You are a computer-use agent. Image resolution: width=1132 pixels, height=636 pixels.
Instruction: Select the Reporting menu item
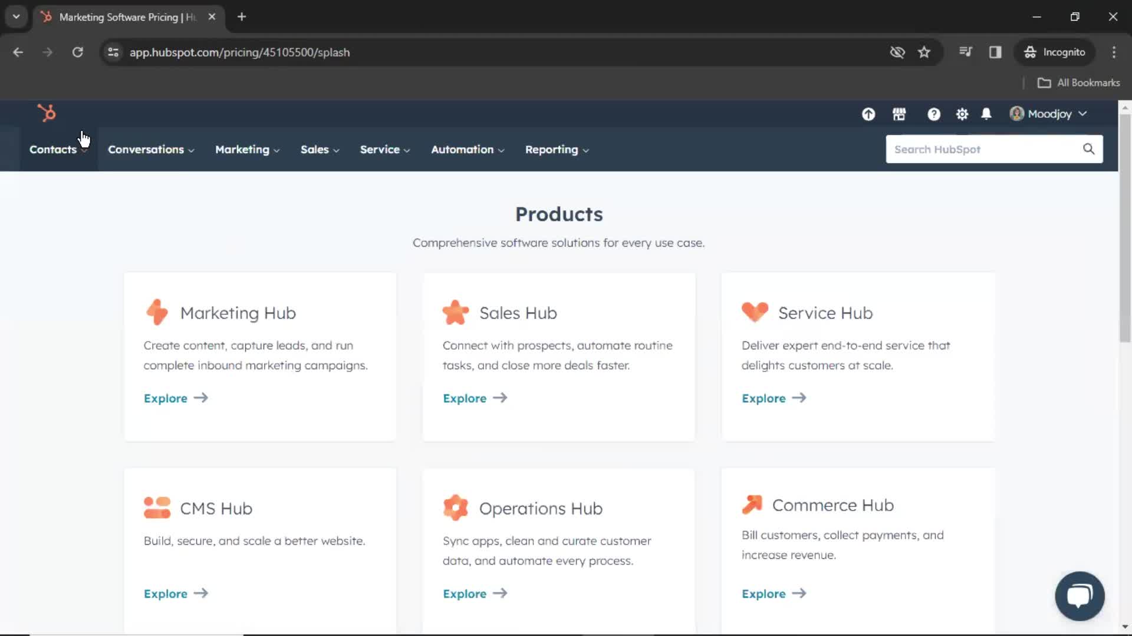(x=551, y=149)
